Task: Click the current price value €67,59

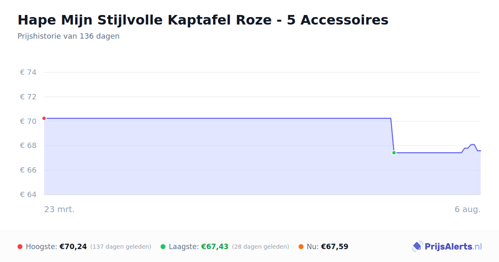Action: (335, 247)
